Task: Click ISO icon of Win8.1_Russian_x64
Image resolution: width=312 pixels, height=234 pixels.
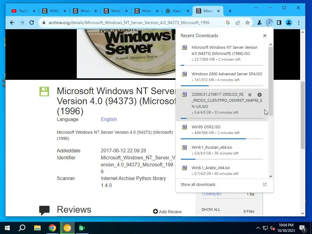Action: coord(184,147)
